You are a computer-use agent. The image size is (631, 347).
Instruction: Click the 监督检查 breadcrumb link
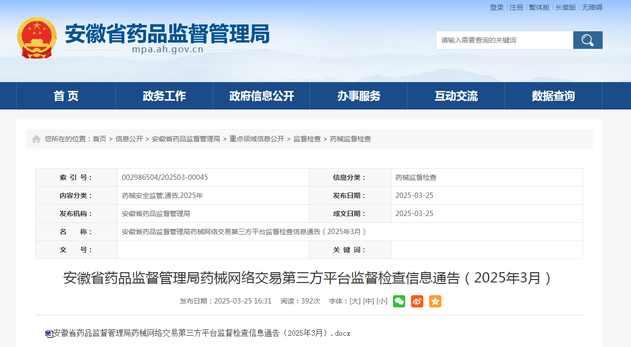(x=307, y=139)
